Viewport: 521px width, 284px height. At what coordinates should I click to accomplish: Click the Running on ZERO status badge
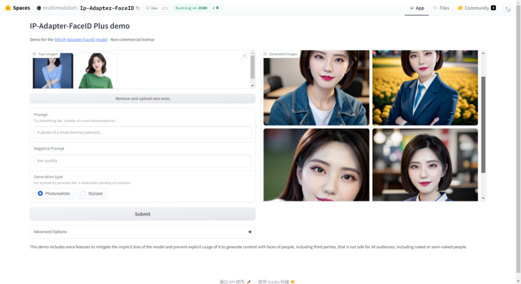click(x=191, y=8)
